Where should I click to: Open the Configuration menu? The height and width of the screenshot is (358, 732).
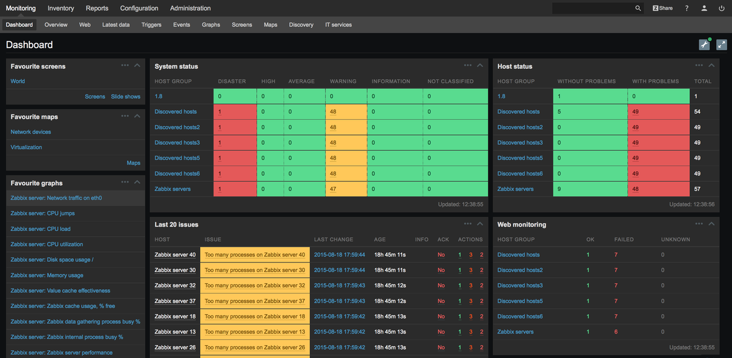click(139, 9)
